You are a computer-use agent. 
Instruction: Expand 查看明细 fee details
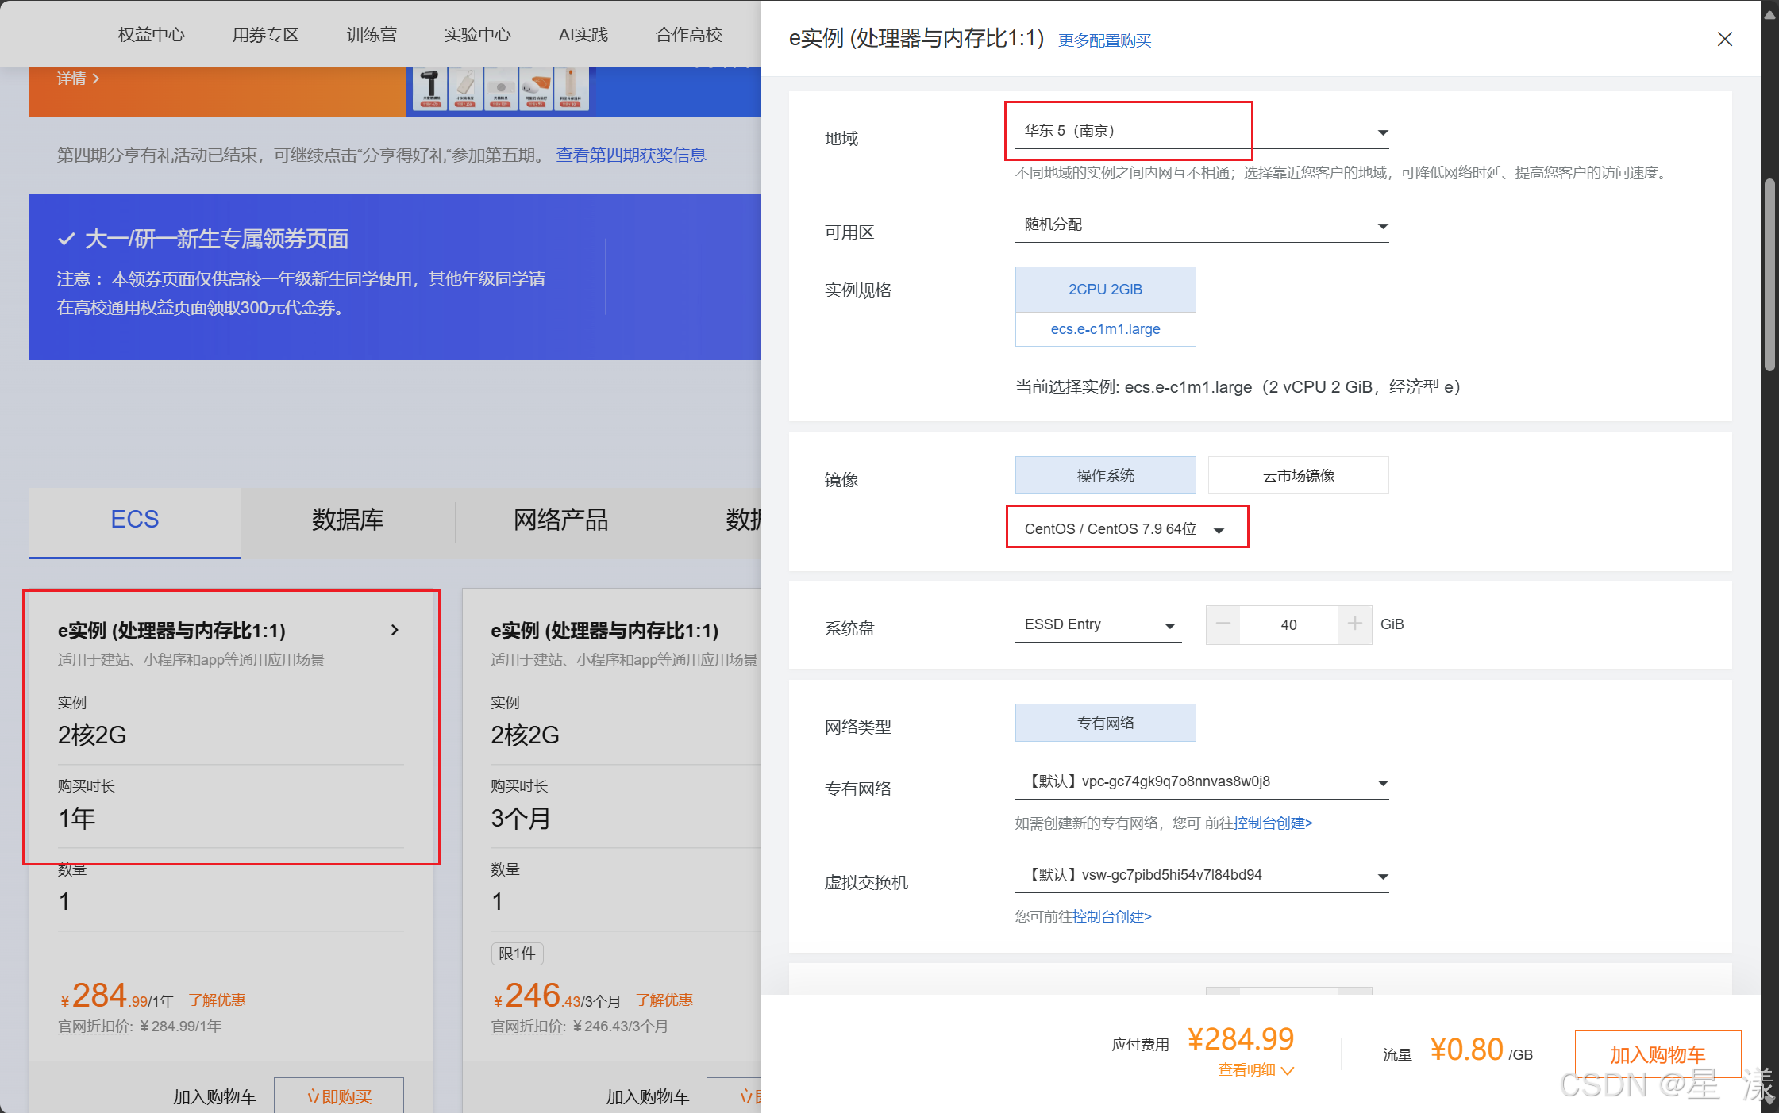[x=1256, y=1070]
